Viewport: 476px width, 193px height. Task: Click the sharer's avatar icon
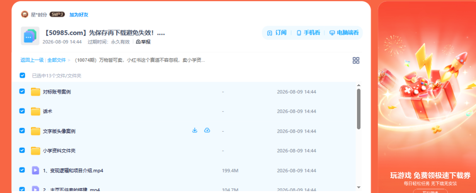point(24,15)
